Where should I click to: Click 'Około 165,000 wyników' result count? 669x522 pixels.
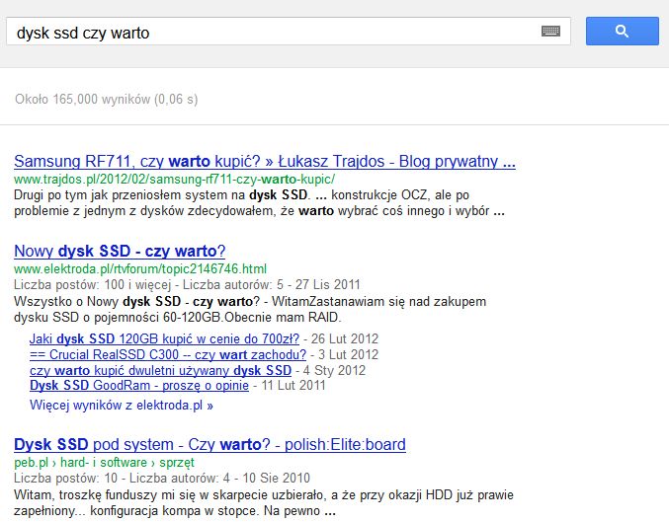pos(107,100)
